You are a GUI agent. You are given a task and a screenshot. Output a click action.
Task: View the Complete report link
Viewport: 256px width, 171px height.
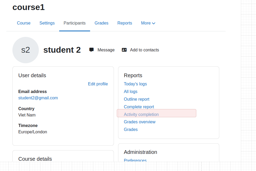pos(139,107)
